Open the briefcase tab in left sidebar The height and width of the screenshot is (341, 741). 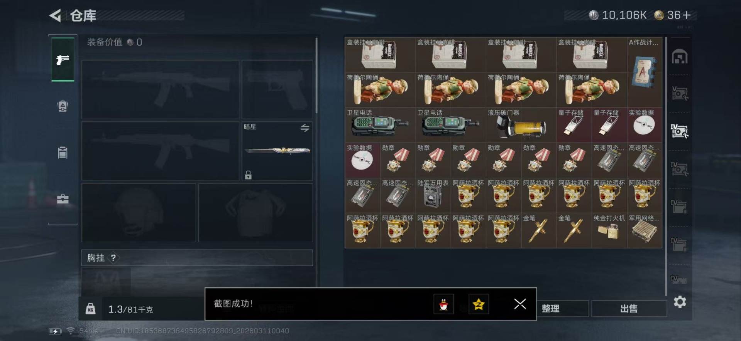pos(63,199)
